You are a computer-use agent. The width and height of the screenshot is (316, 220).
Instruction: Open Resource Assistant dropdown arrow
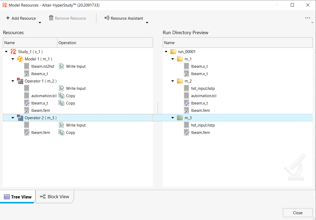point(147,23)
